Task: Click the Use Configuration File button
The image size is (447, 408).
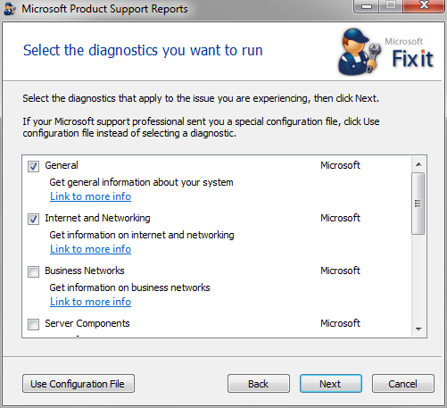Action: 79,384
